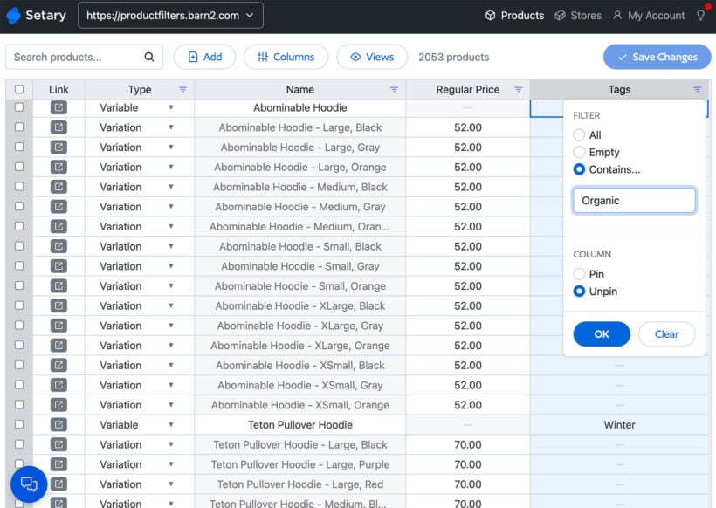Select the 'Empty' filter radio option
The height and width of the screenshot is (508, 716).
tap(579, 152)
